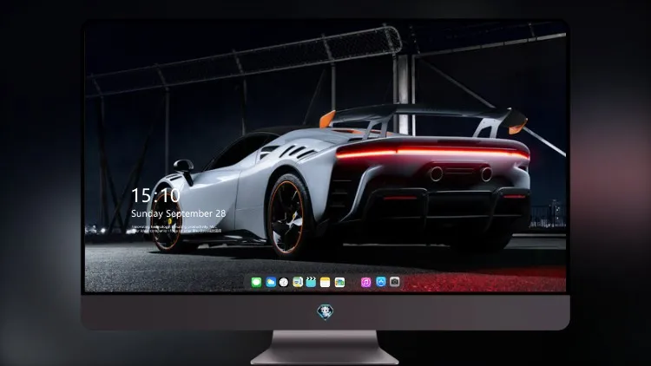
Task: Open the Clock app in dock
Action: pos(284,283)
